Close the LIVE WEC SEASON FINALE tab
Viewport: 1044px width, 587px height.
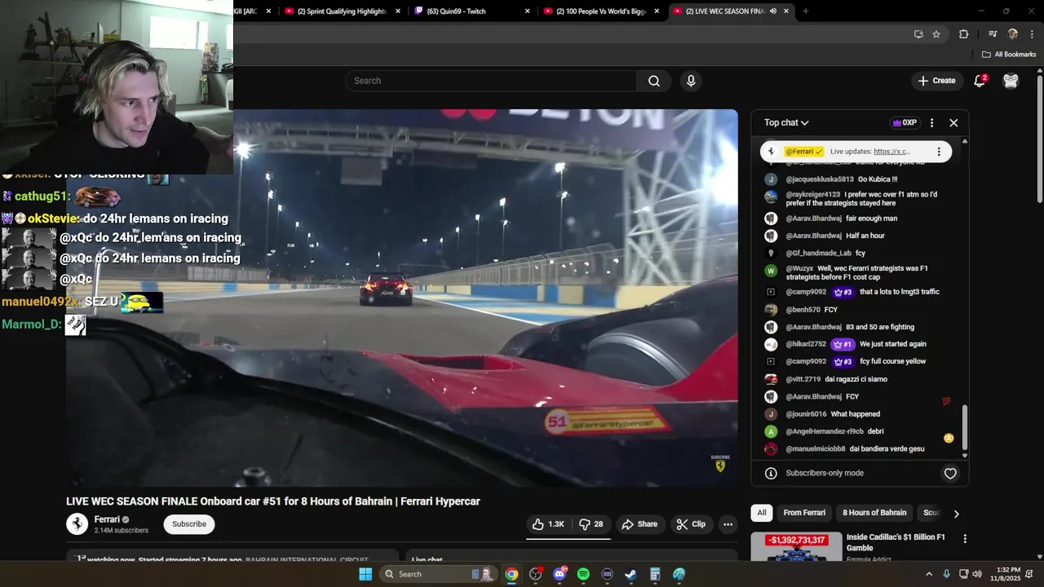pyautogui.click(x=786, y=11)
